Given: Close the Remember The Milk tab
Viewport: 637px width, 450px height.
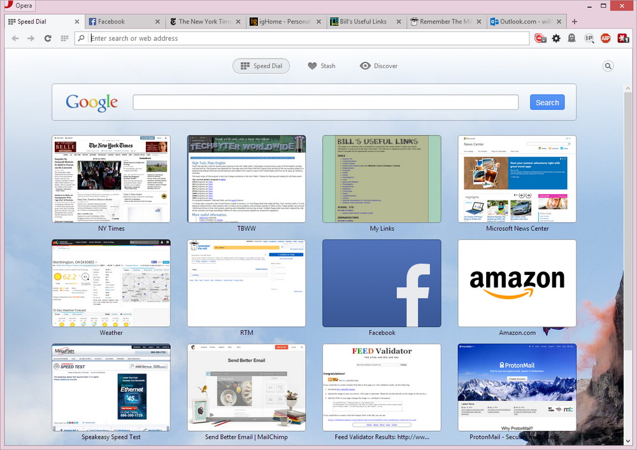Looking at the screenshot, I should pos(478,22).
